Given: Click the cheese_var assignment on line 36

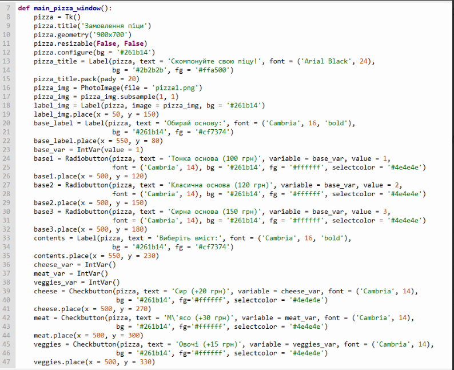Looking at the screenshot, I should pyautogui.click(x=75, y=265).
